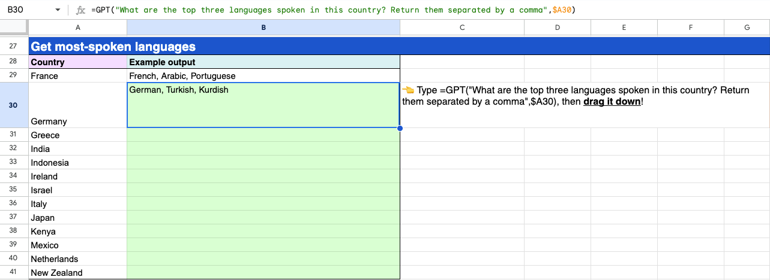Click the instruction cell with 'drag it down'
The height and width of the screenshot is (280, 770).
582,105
